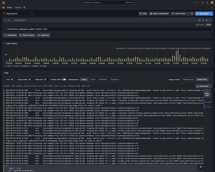Open the Last 3 hours time picker
Image resolution: width=215 pixels, height=172 pixels.
point(180,13)
